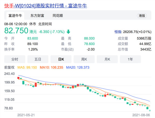This screenshot has height=118, width=155.
Task: Click the 成交量 value 5366万股
Action: (x=144, y=38)
